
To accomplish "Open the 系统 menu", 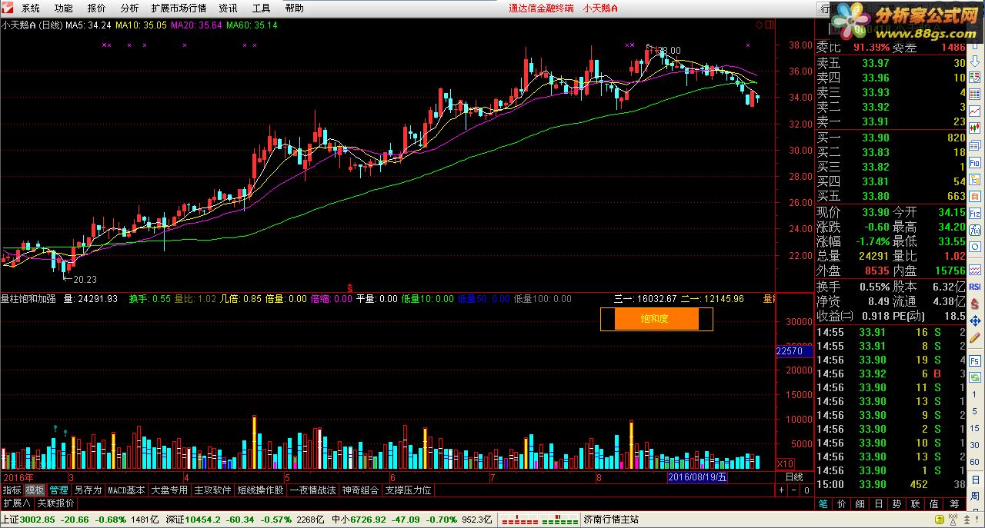I will (x=31, y=8).
